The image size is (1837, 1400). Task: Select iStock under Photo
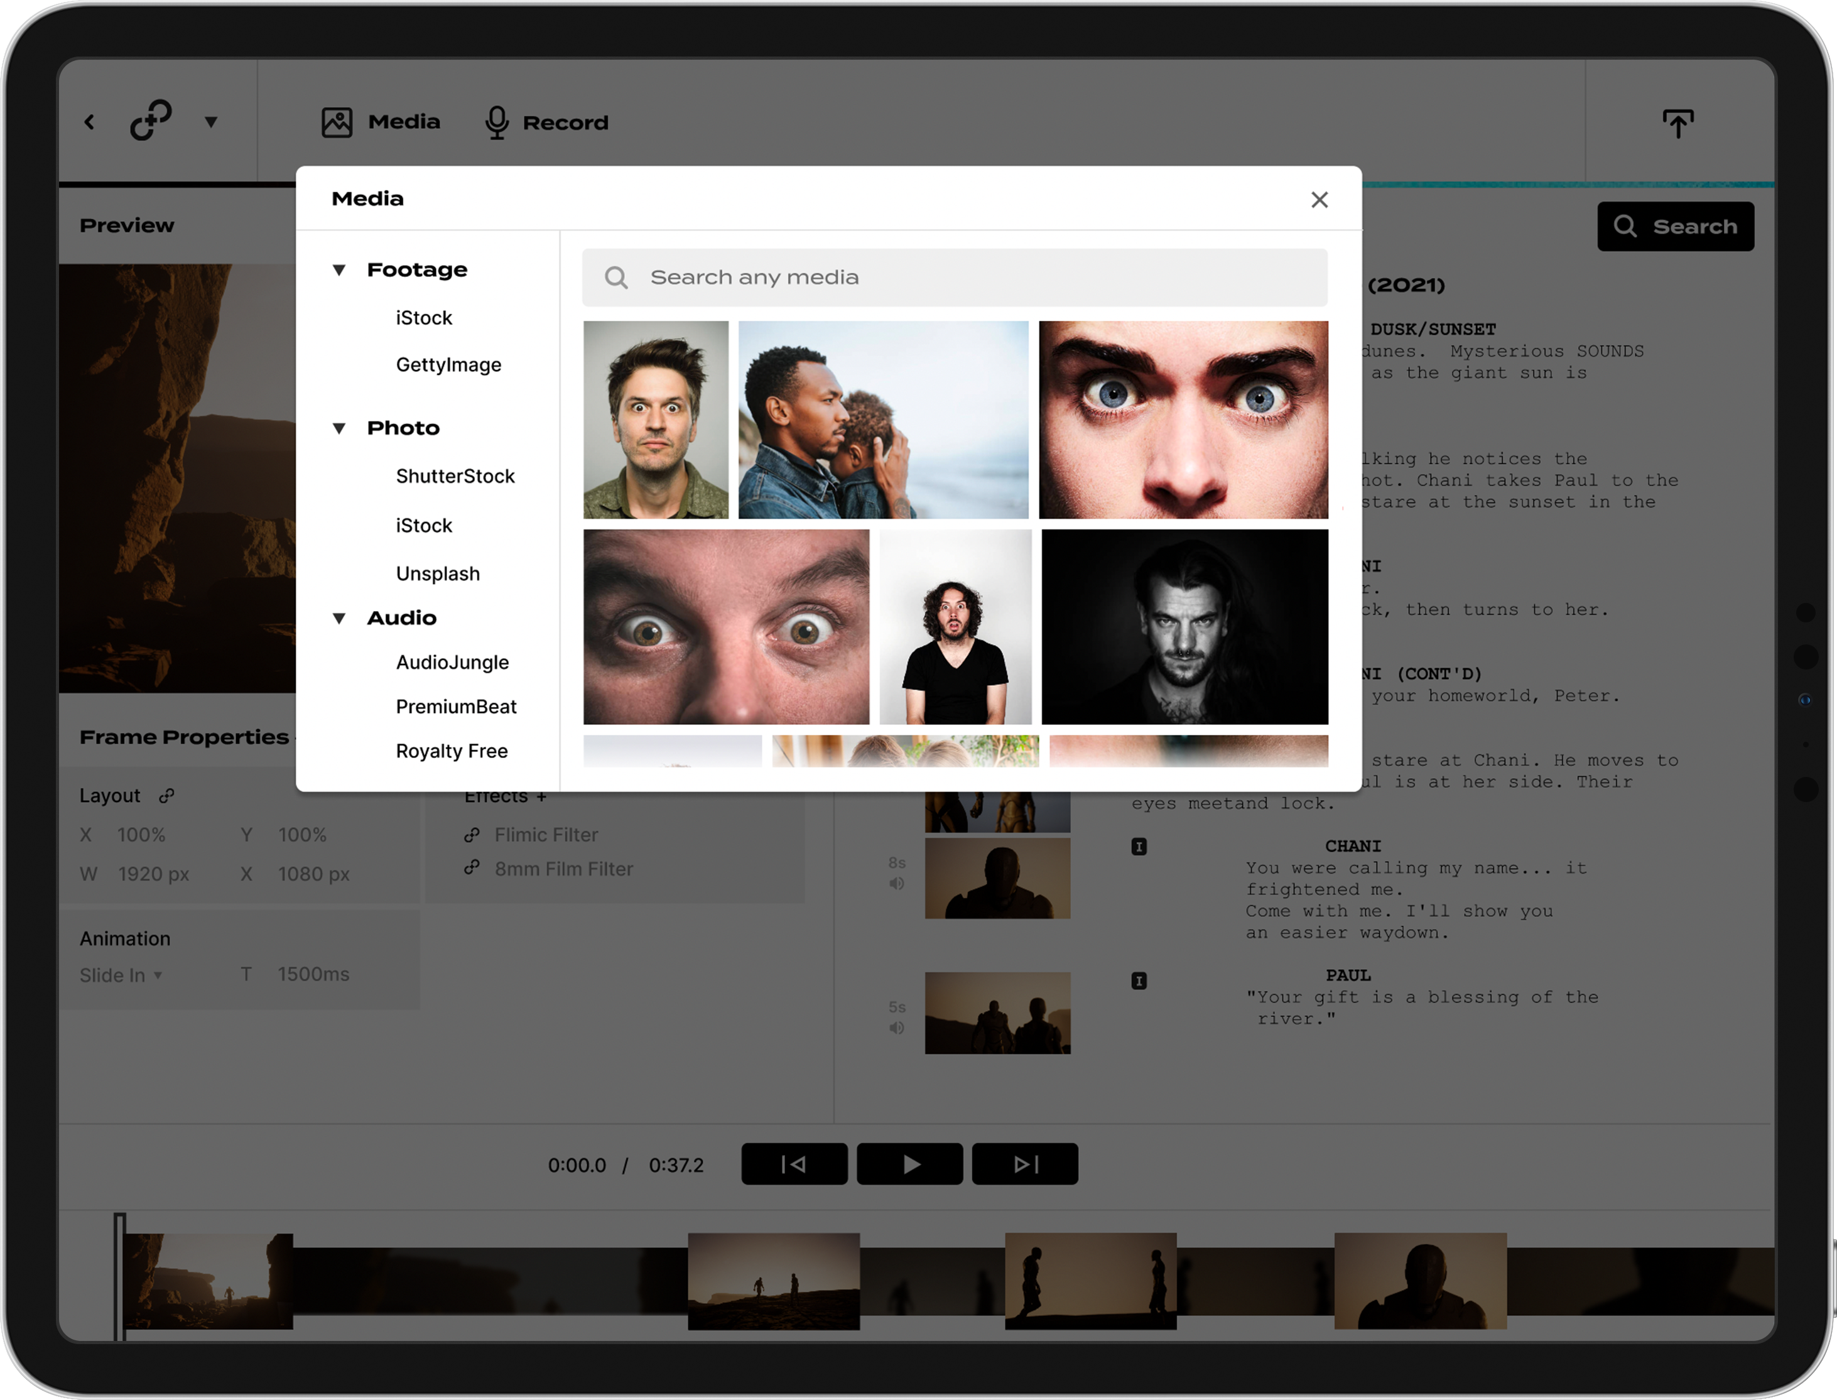tap(424, 526)
